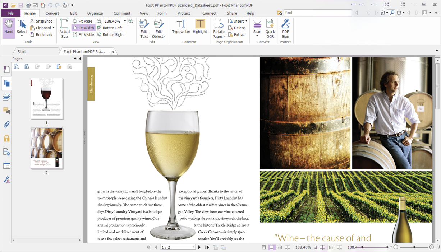Open the Scan dropdown
This screenshot has height=252, width=441.
pos(257,36)
